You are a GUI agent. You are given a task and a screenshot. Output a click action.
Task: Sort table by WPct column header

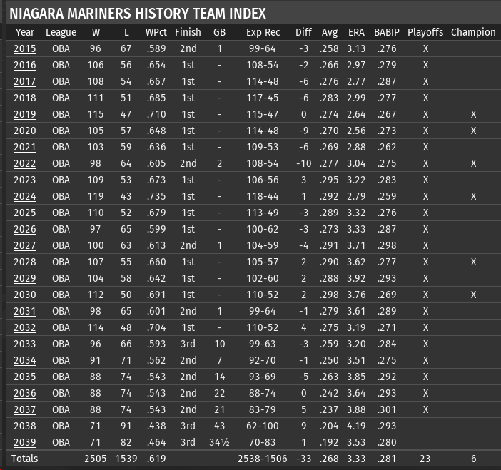click(x=156, y=32)
